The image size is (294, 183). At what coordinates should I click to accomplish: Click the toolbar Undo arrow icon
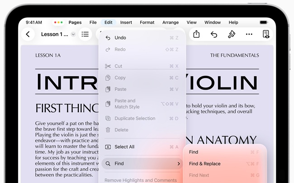pos(214,34)
